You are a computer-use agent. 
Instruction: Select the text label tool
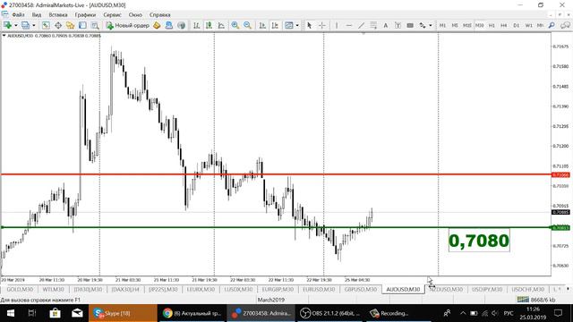[x=398, y=25]
